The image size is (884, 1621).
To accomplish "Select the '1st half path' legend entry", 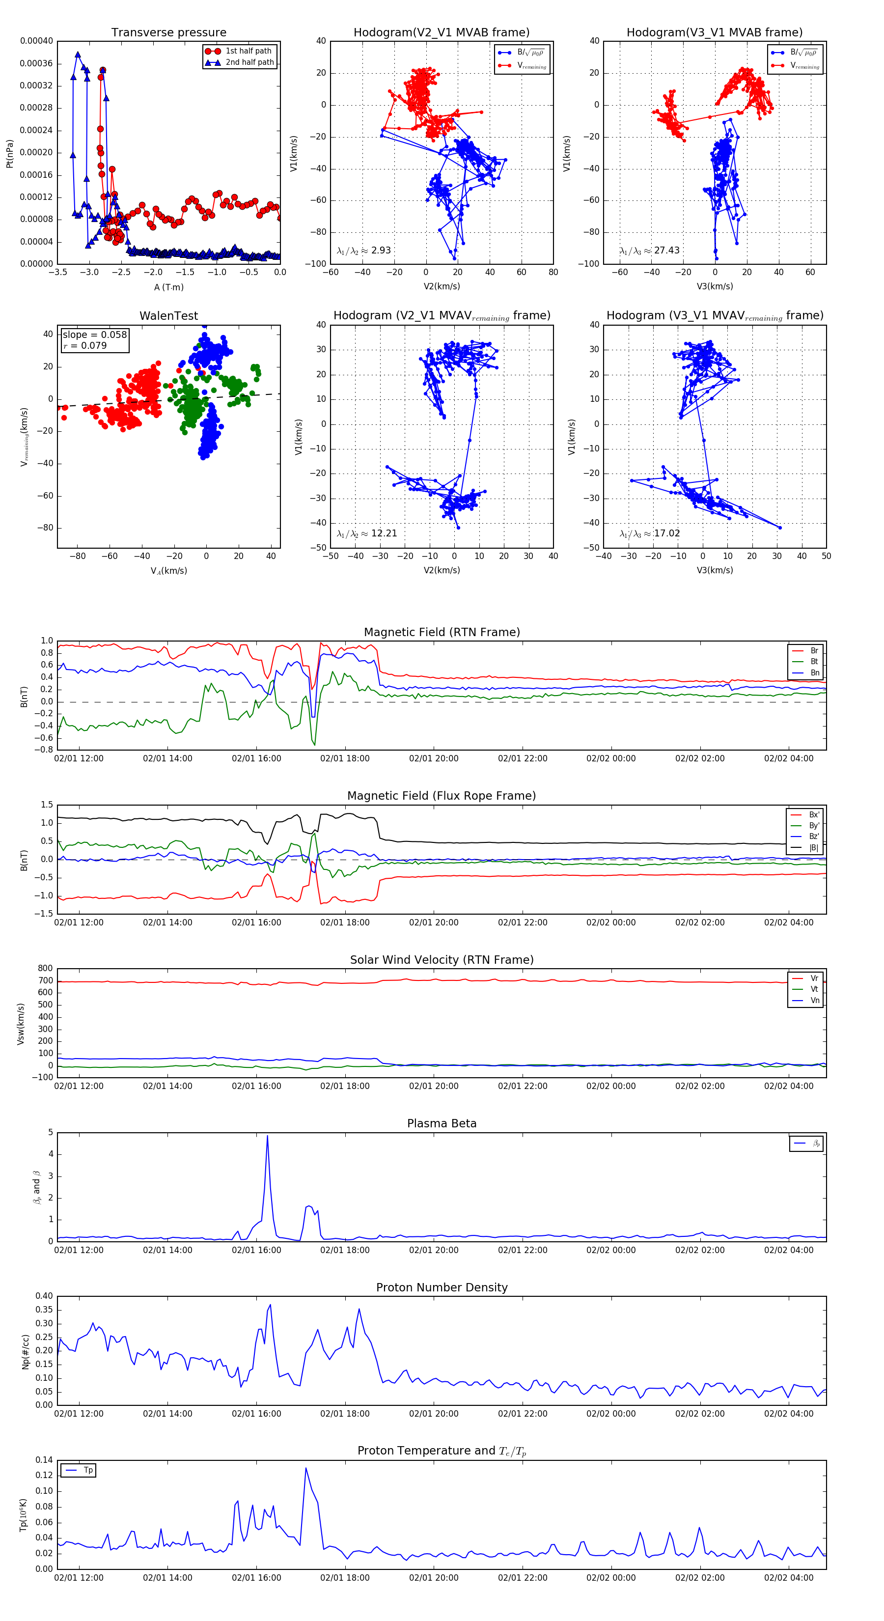I will click(240, 51).
